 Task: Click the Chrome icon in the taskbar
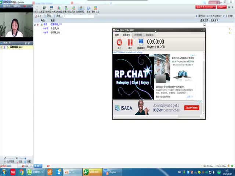[x=22, y=172]
